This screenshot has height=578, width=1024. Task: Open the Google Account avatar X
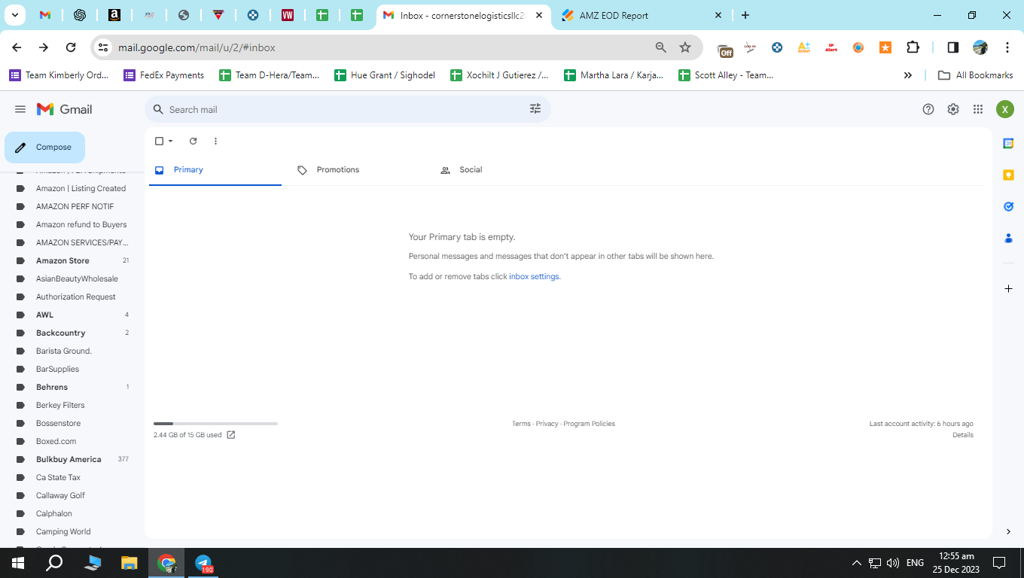click(x=1005, y=109)
